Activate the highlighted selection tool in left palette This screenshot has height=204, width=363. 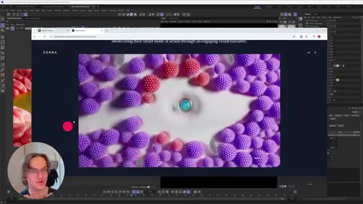point(3,25)
